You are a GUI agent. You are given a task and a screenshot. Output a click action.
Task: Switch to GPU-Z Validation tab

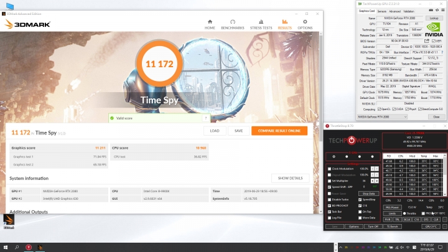tap(409, 11)
